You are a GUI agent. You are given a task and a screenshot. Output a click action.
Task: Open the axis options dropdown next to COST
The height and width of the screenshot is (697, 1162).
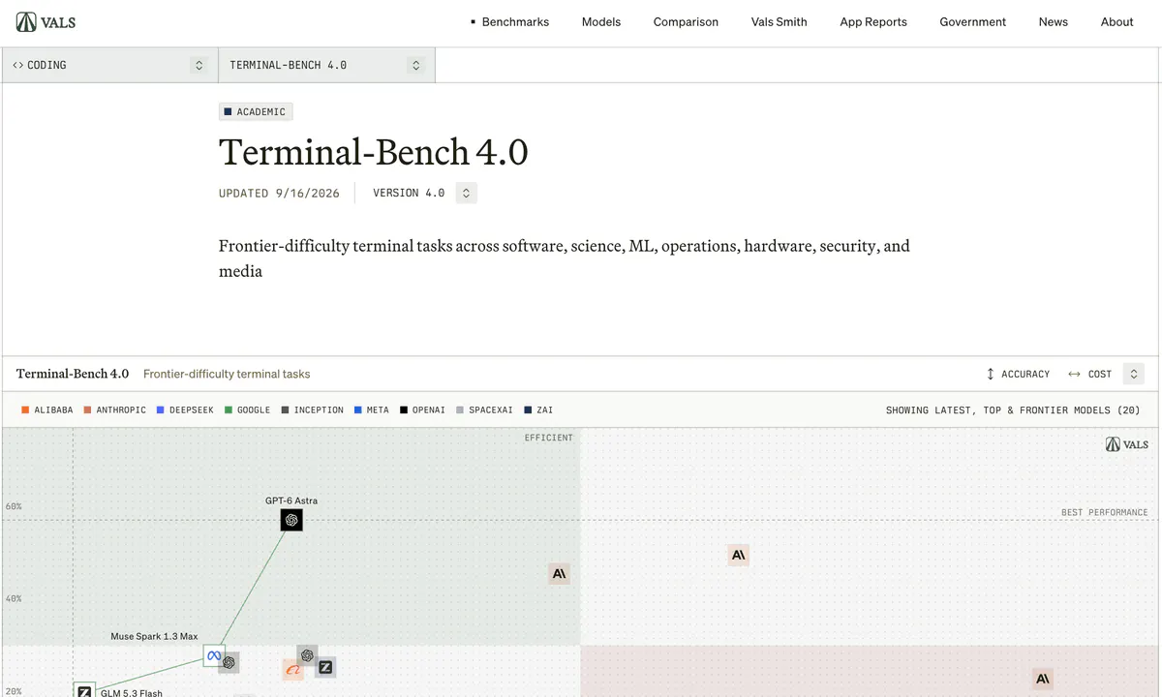[1133, 374]
